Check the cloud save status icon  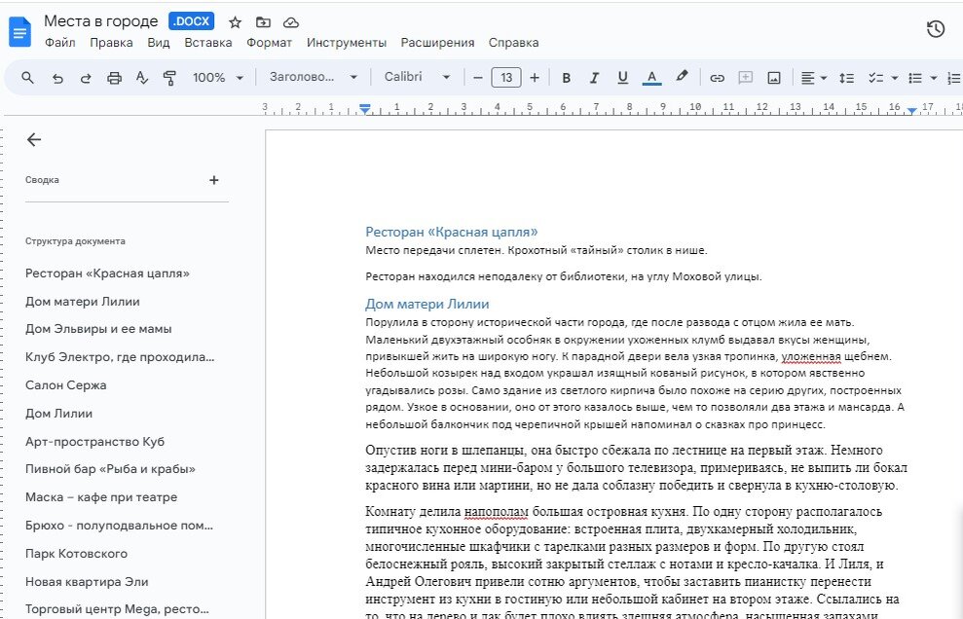tap(291, 22)
